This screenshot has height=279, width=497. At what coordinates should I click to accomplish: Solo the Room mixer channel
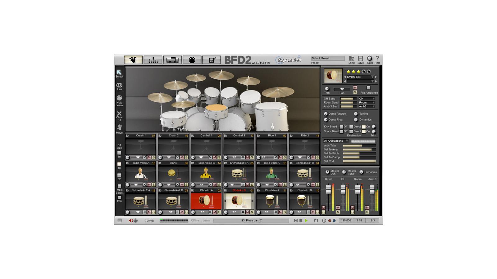(353, 212)
